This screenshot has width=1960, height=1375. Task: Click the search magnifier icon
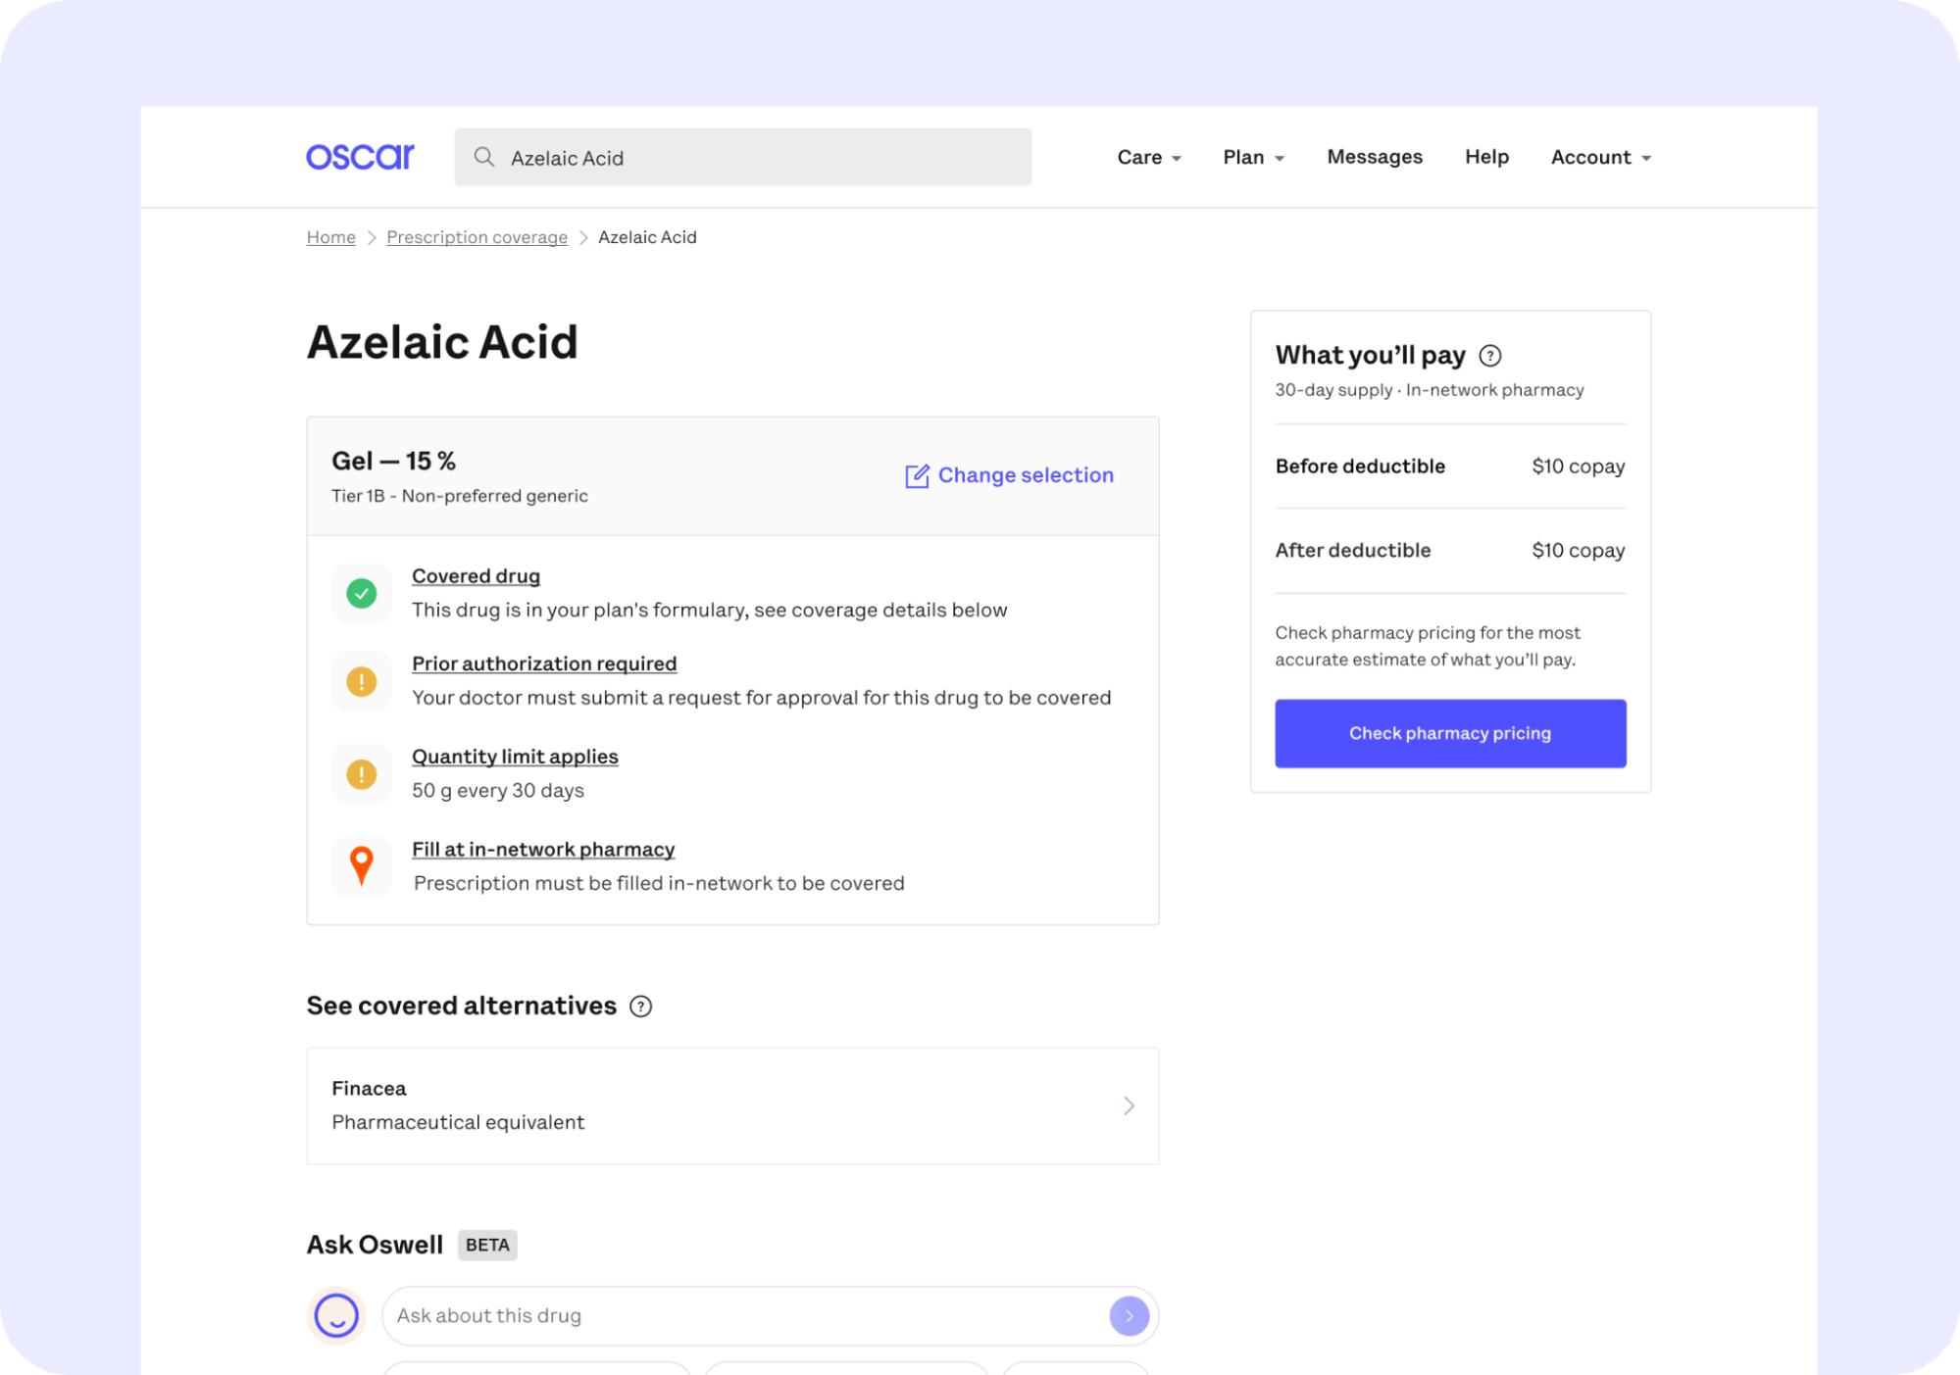[x=484, y=157]
